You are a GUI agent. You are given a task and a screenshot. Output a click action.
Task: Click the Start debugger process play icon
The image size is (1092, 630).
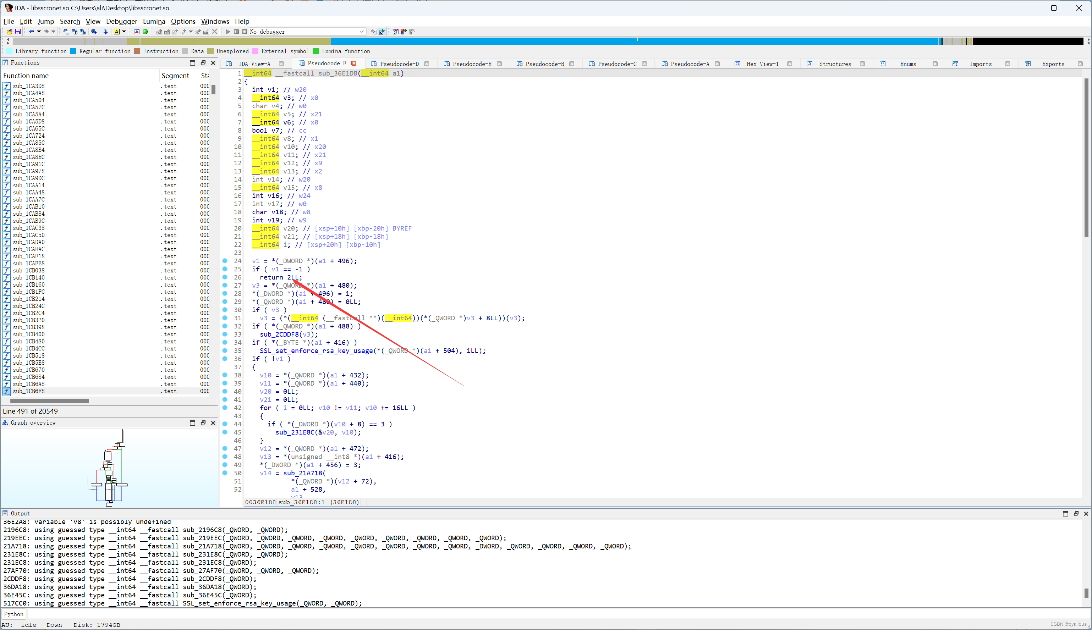pos(227,32)
